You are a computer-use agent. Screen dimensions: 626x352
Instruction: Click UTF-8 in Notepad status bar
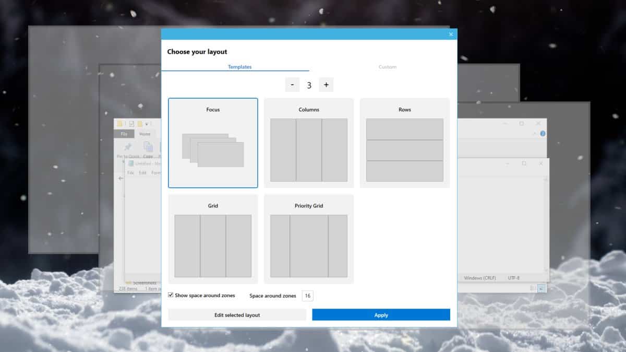[x=513, y=278]
